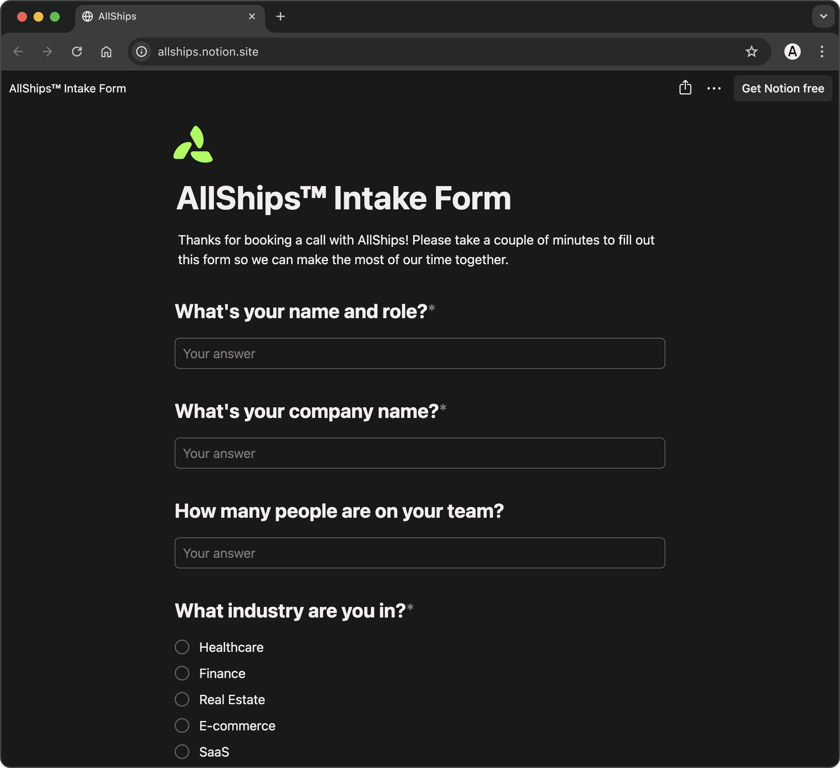
Task: Click the Get Notion free button
Action: click(x=782, y=88)
